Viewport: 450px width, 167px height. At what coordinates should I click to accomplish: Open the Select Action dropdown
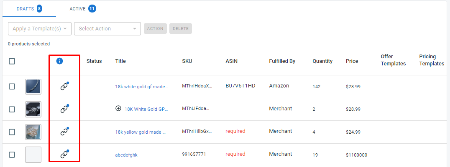pos(107,29)
